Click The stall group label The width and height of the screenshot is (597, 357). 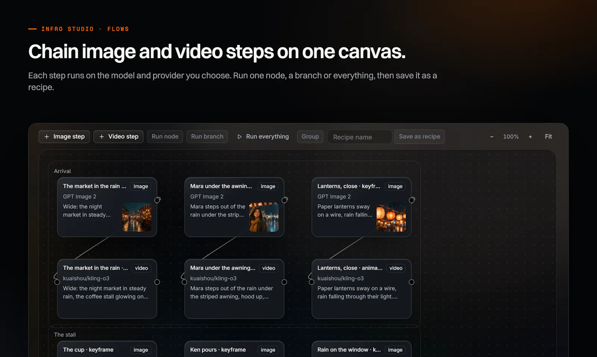tap(65, 335)
